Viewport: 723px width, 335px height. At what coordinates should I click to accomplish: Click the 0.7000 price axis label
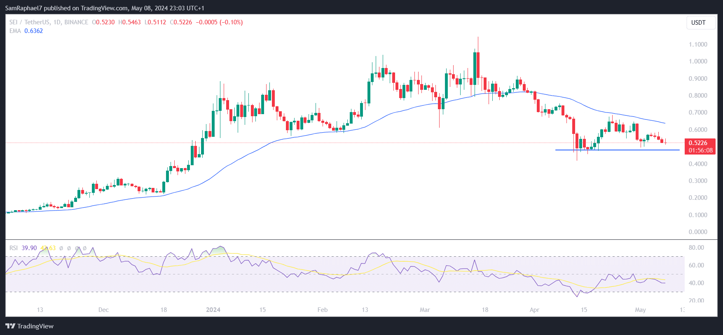pos(698,112)
